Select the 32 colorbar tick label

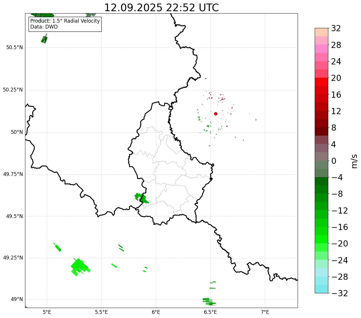tap(336, 29)
